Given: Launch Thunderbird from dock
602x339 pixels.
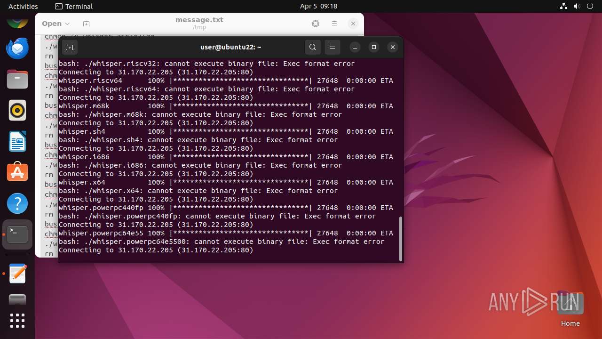Looking at the screenshot, I should 17,48.
